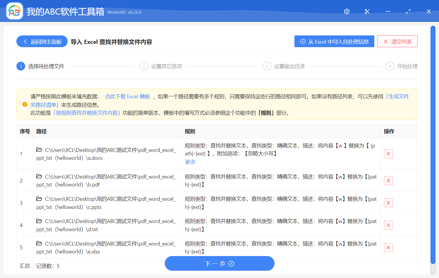The image size is (439, 278).
Task: Clear the list with 清空列表
Action: (x=397, y=41)
